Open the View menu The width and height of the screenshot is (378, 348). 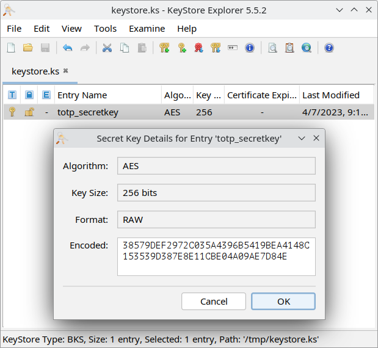[x=71, y=29]
